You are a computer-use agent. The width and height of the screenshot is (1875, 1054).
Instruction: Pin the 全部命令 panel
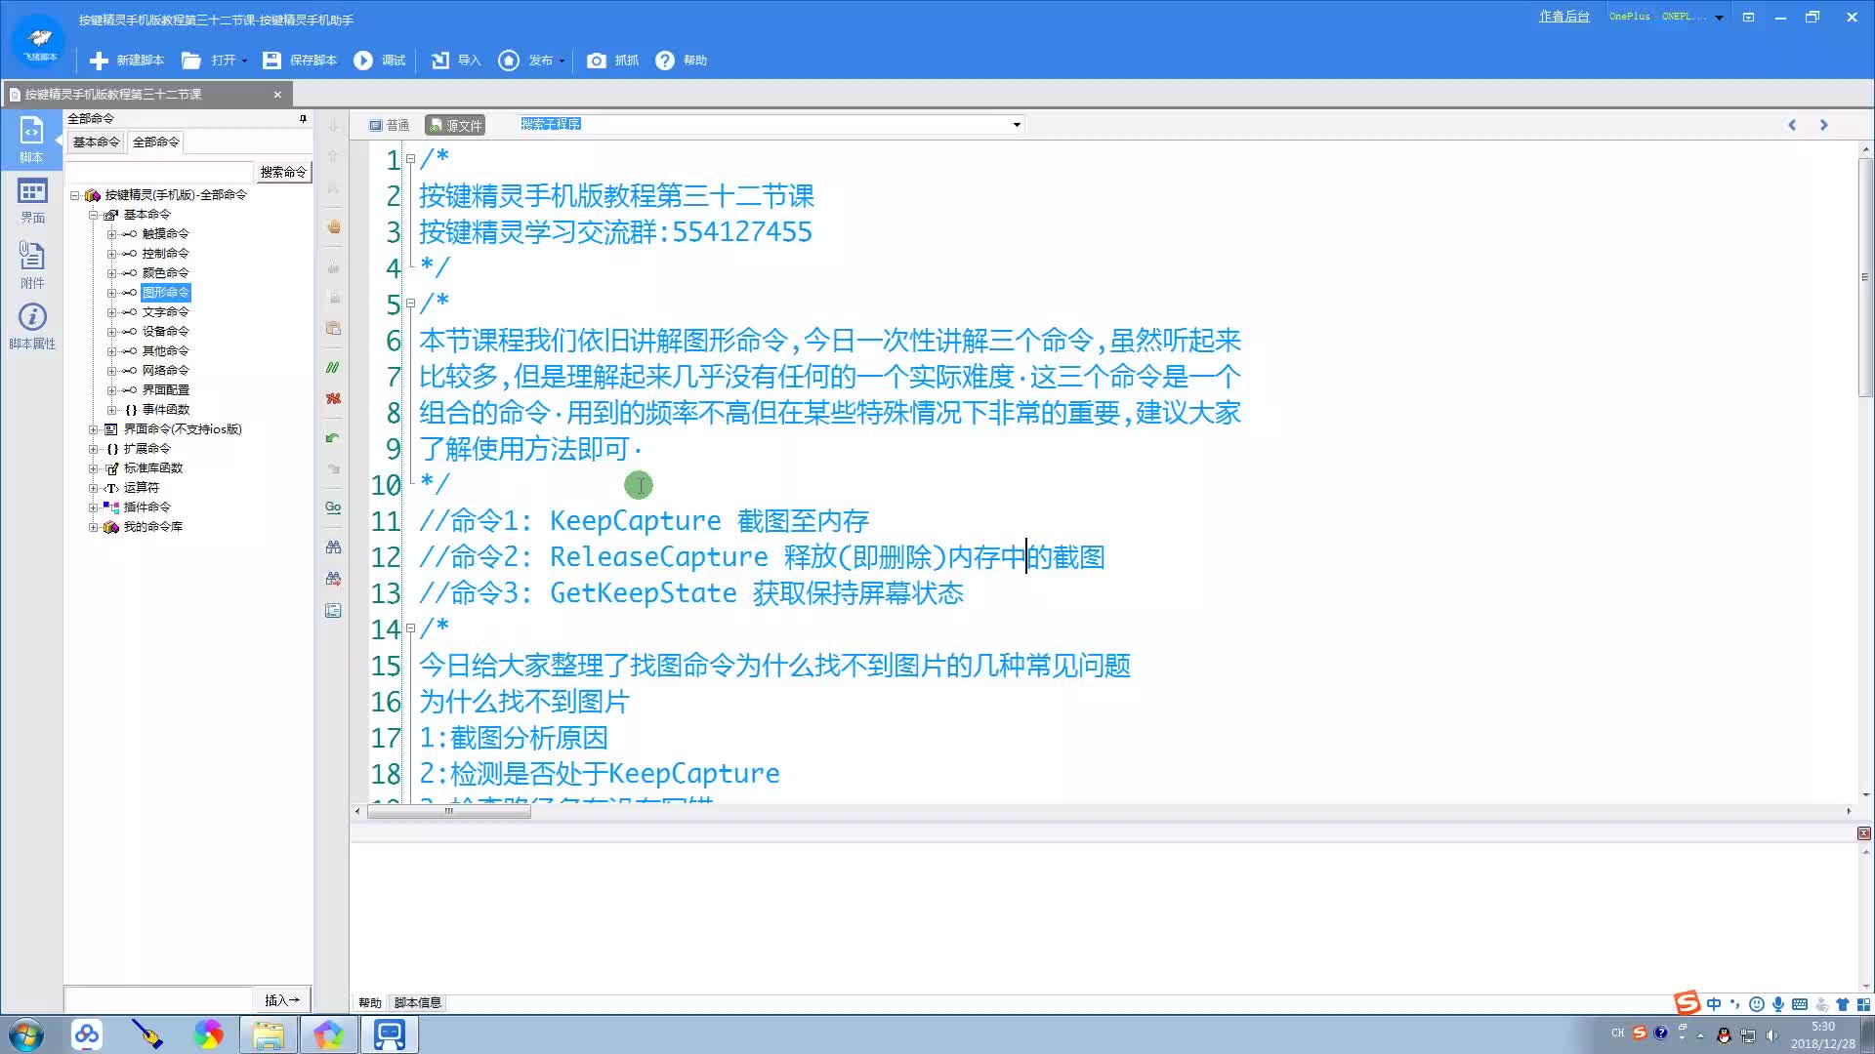tap(303, 119)
